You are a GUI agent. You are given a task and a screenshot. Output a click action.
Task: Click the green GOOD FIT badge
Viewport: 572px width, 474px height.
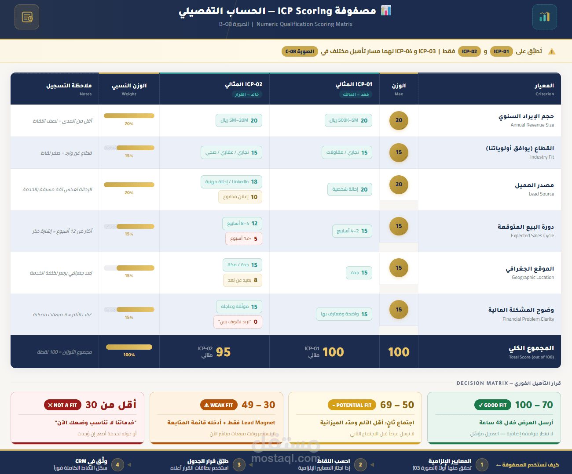(492, 405)
